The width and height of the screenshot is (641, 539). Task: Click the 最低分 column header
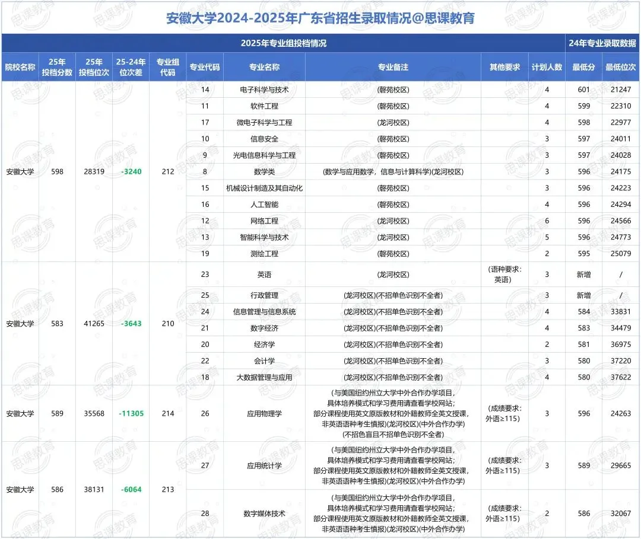coord(584,67)
